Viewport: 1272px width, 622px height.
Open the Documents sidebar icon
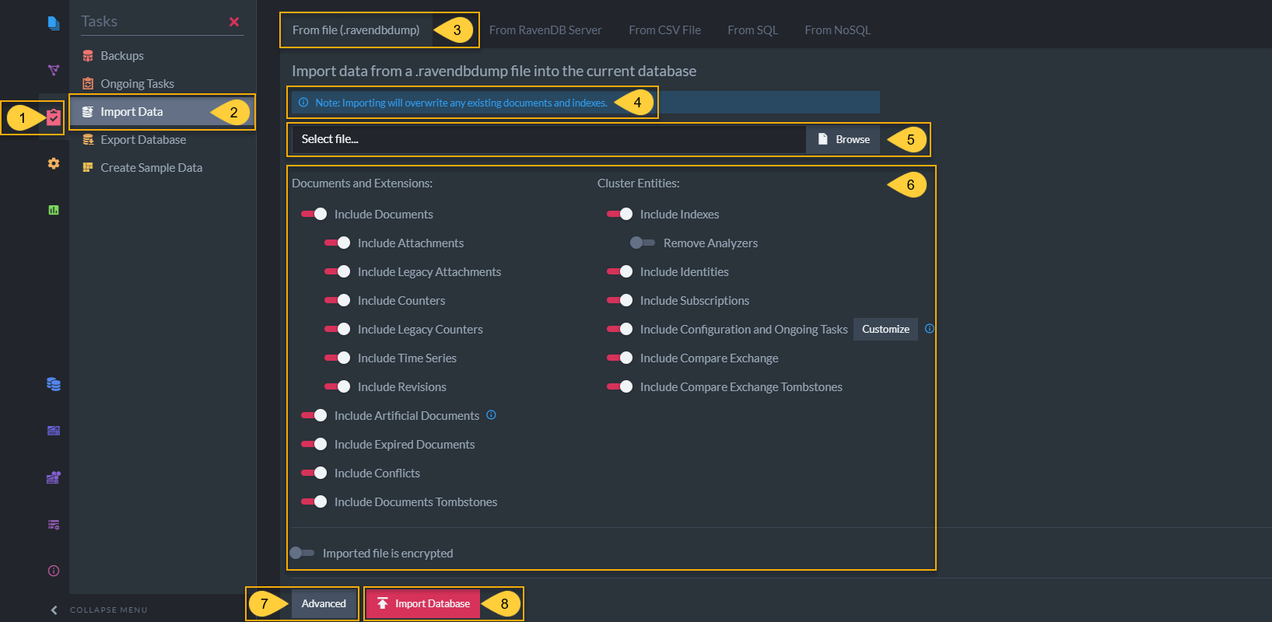click(x=53, y=23)
